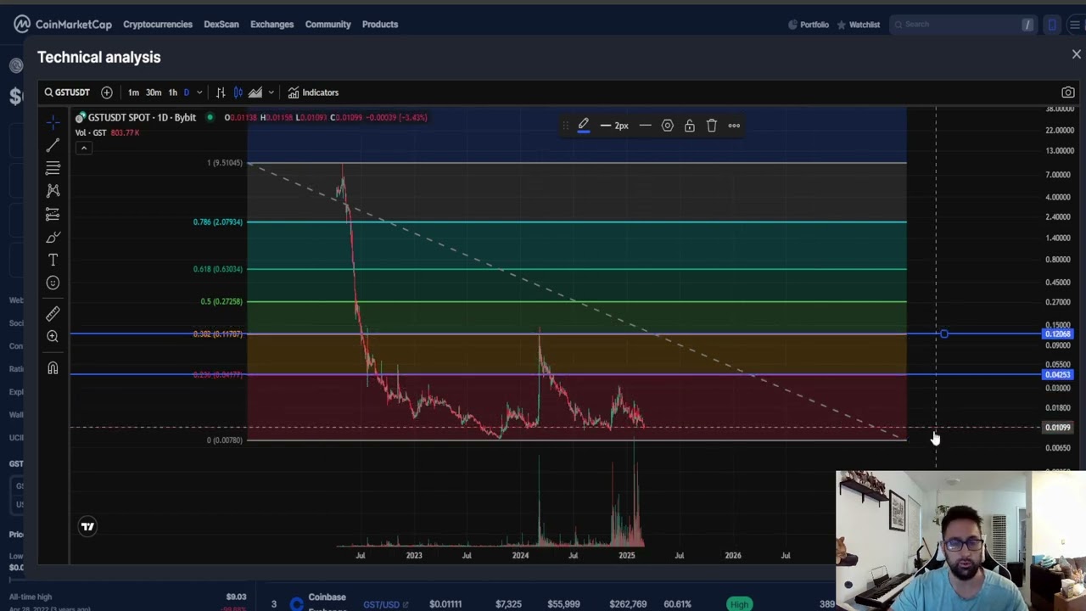The width and height of the screenshot is (1086, 611).
Task: Click the CoinMarketCap search field
Action: (963, 25)
